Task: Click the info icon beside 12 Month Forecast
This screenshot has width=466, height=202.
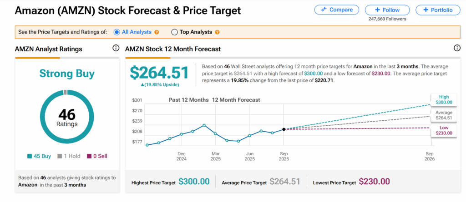Action: pyautogui.click(x=457, y=49)
